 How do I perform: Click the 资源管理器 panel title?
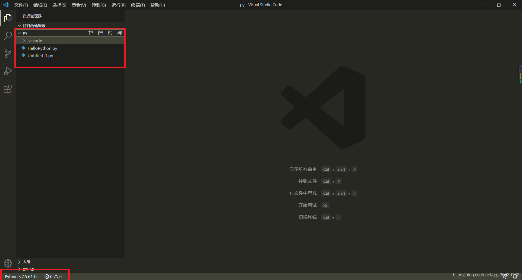[x=32, y=16]
